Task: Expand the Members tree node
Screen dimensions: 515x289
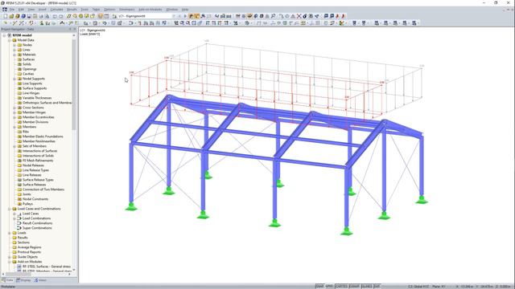Action: point(14,127)
